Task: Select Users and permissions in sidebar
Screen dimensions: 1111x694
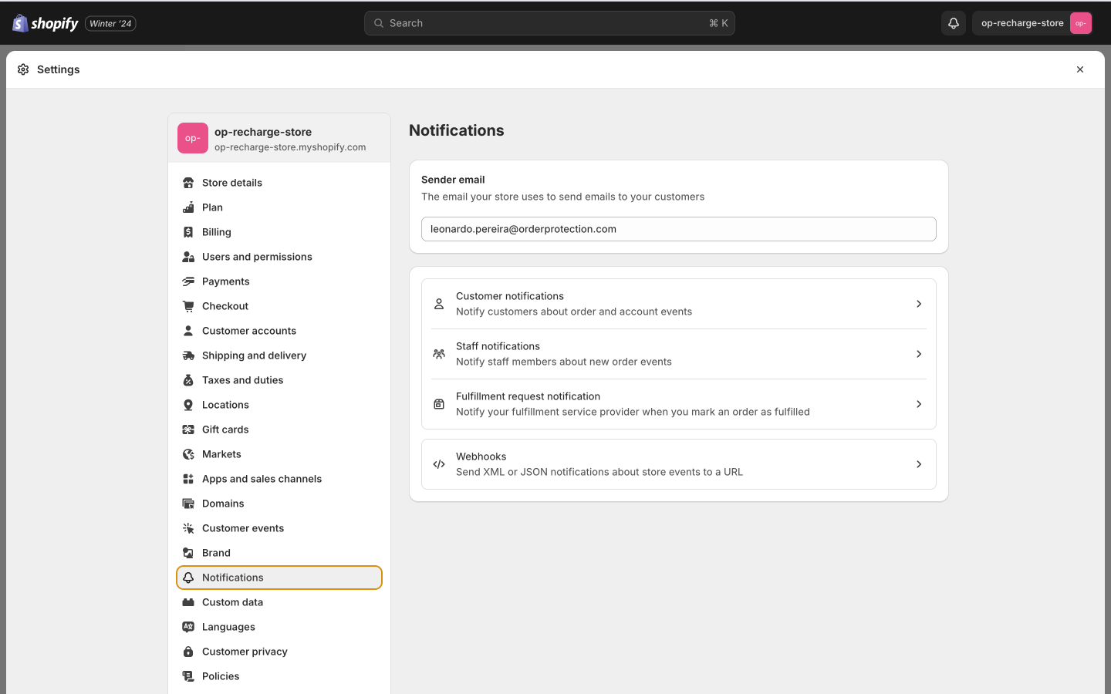Action: 279,257
